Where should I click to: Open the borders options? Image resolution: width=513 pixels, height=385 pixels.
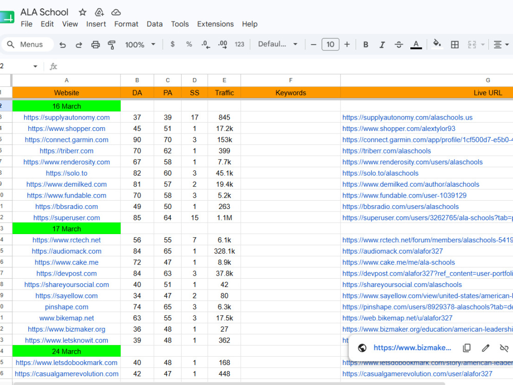tap(455, 45)
